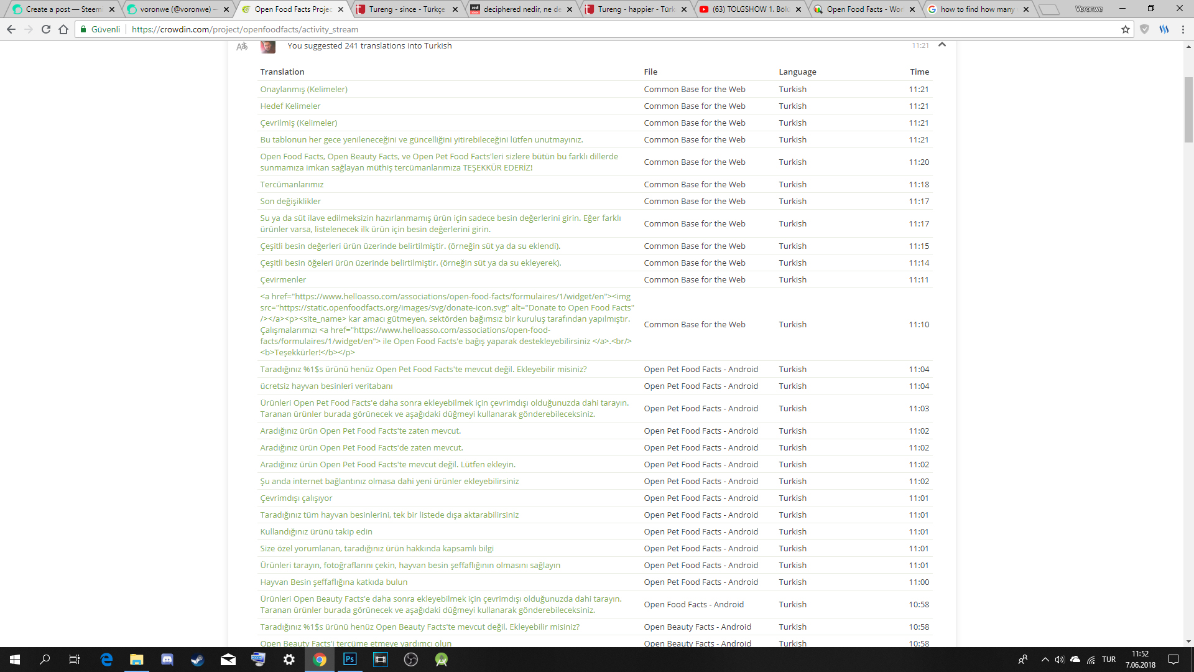Switch to TOLGSHOW YouTube tab
Viewport: 1194px width, 672px height.
(751, 9)
